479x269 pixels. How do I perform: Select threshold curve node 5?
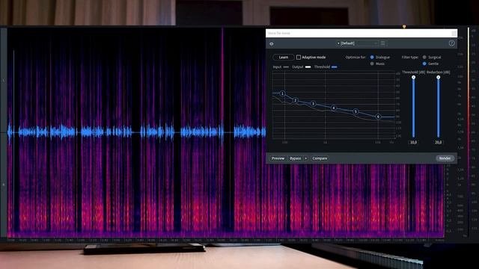point(356,111)
